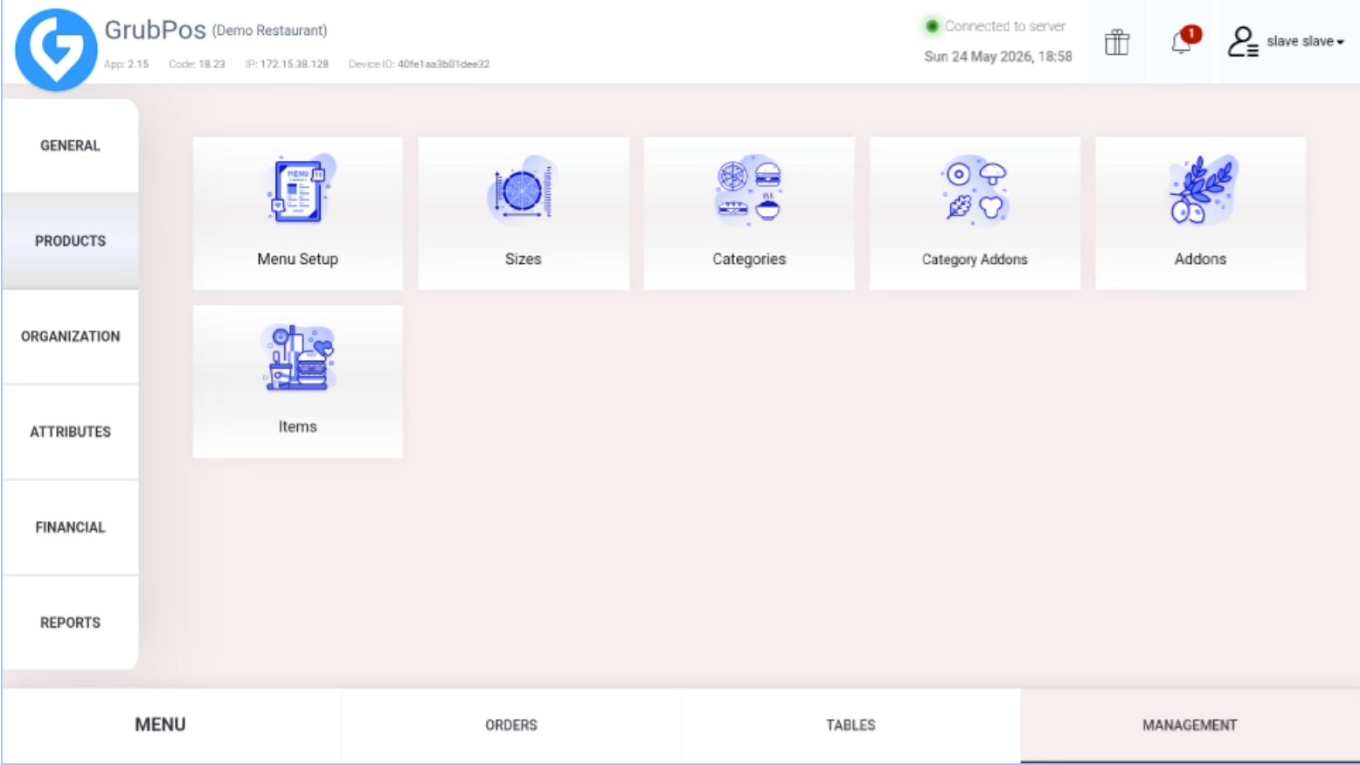Click the "GrubPos" title text
Viewport: 1360px width, 765px height.
coord(155,30)
